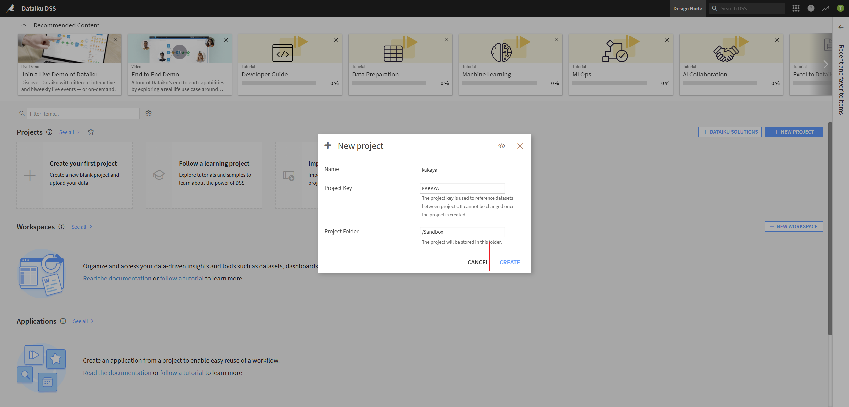Show next recommended content cards
This screenshot has height=407, width=849.
[x=826, y=64]
